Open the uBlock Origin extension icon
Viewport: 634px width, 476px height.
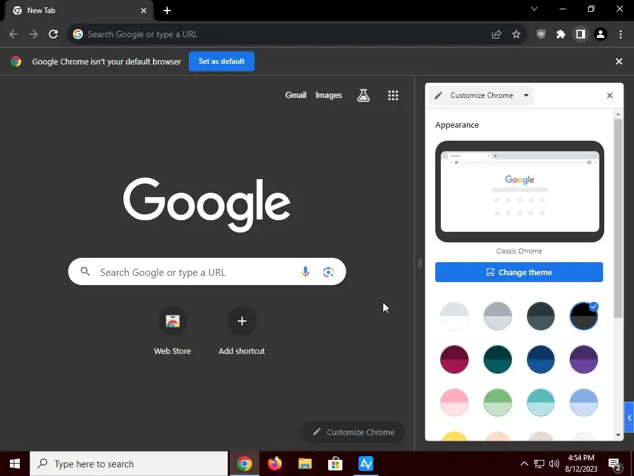(x=541, y=35)
